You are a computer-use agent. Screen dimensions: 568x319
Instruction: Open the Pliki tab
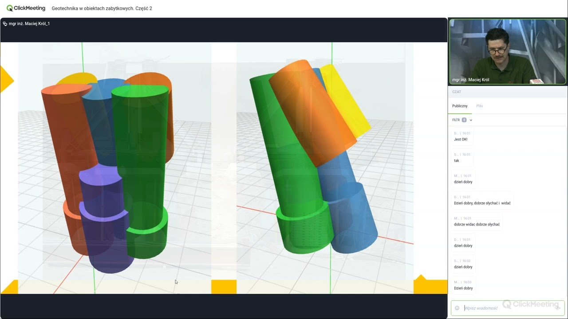click(480, 106)
